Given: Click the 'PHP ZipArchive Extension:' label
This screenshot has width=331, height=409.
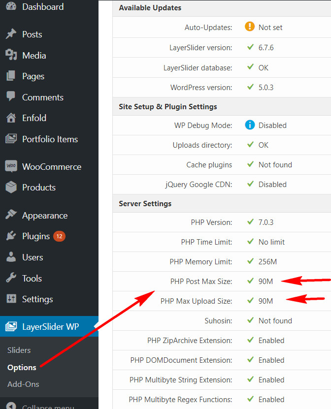Looking at the screenshot, I should pos(190,341).
